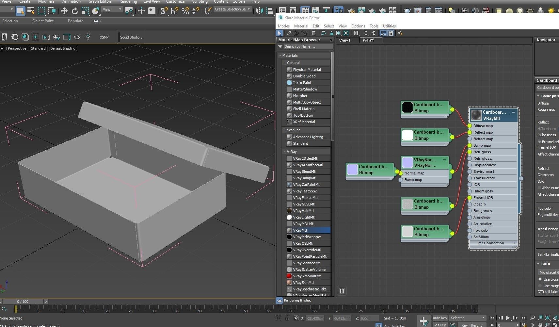Toggle Auto Key animation mode
559x327 pixels.
[440, 318]
